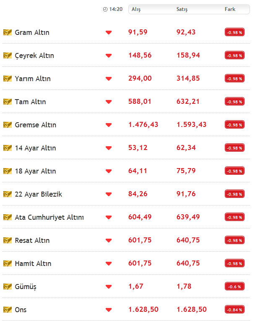Open the 14 Ayar Altın link
Image resolution: width=255 pixels, height=321 pixels.
[x=35, y=148]
